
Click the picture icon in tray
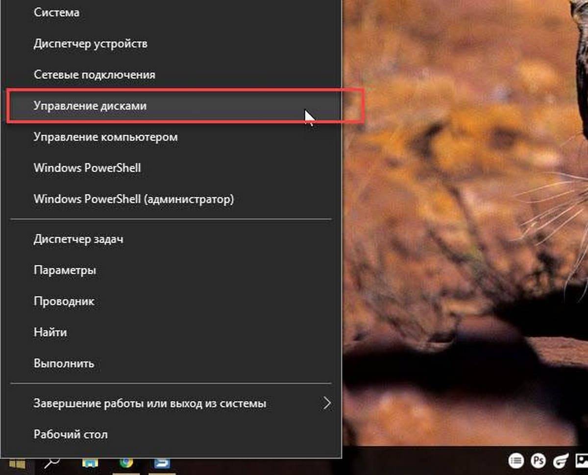coord(582,461)
